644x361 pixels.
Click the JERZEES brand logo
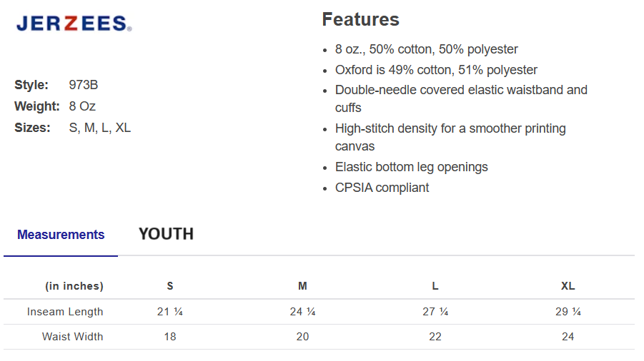(x=74, y=24)
